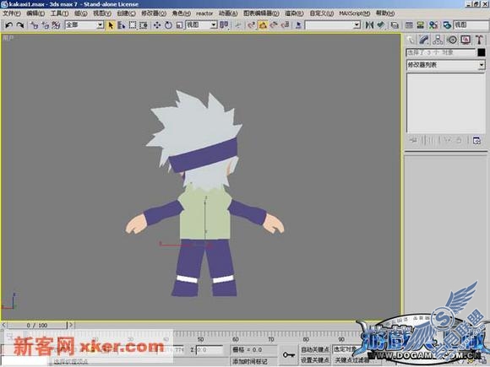Toggle the Percent Snap button
Image resolution: width=490 pixels, height=367 pixels.
274,25
